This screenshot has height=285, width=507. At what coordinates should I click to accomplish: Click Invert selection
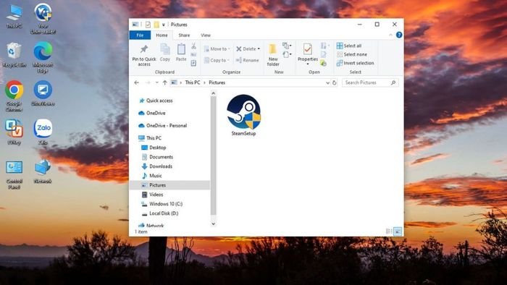tap(356, 63)
